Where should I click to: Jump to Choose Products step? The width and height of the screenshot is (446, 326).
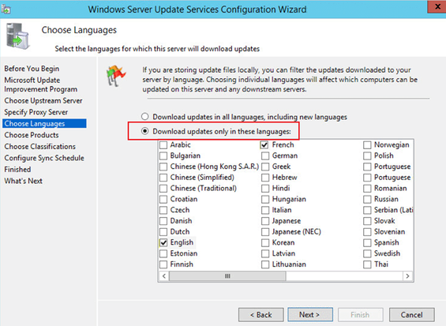32,135
